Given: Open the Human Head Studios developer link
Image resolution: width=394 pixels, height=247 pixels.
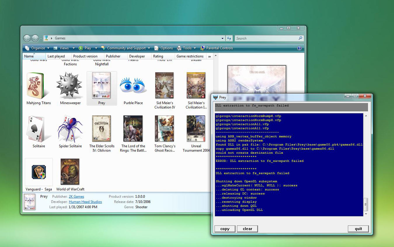Looking at the screenshot, I should point(85,202).
